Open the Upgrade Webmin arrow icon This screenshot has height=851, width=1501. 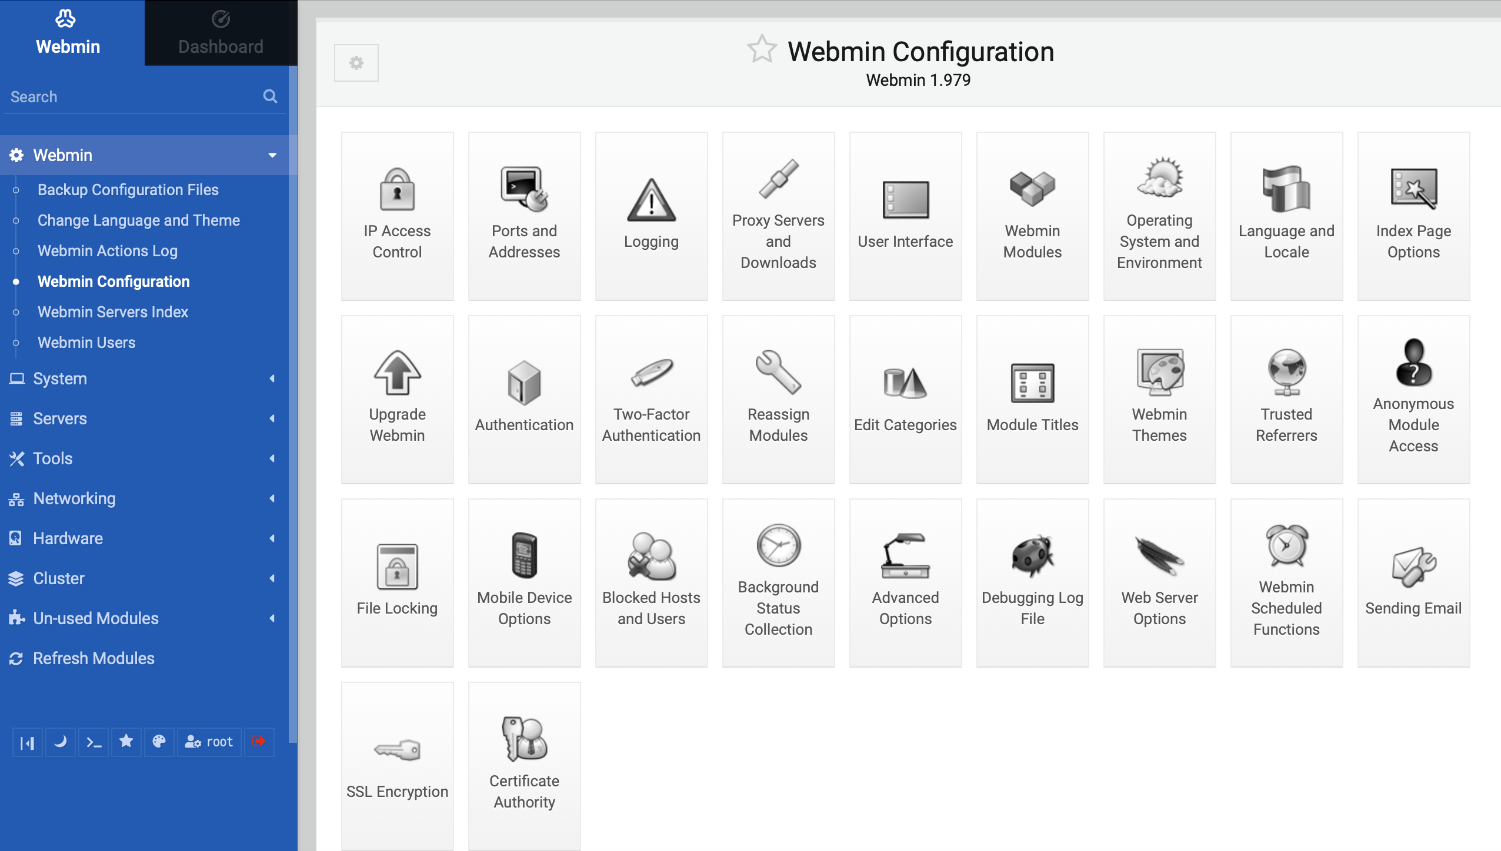397,373
